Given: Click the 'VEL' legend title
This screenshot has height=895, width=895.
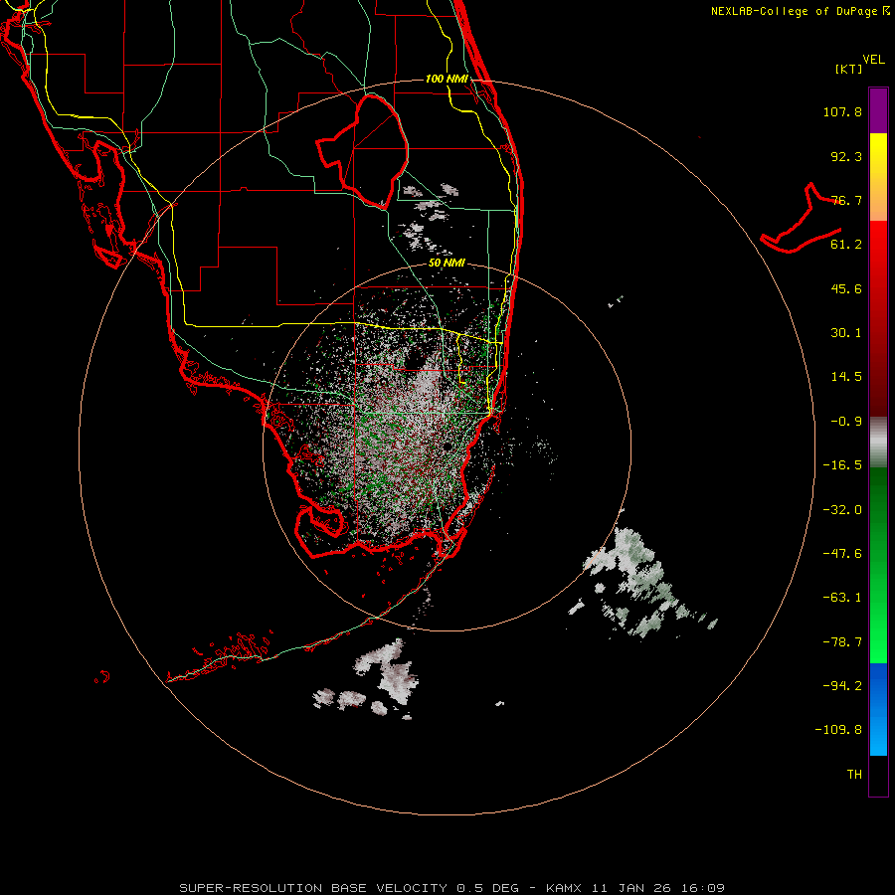Looking at the screenshot, I should 873,60.
